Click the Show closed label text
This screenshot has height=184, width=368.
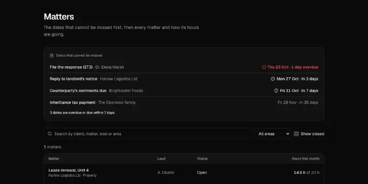pyautogui.click(x=312, y=134)
